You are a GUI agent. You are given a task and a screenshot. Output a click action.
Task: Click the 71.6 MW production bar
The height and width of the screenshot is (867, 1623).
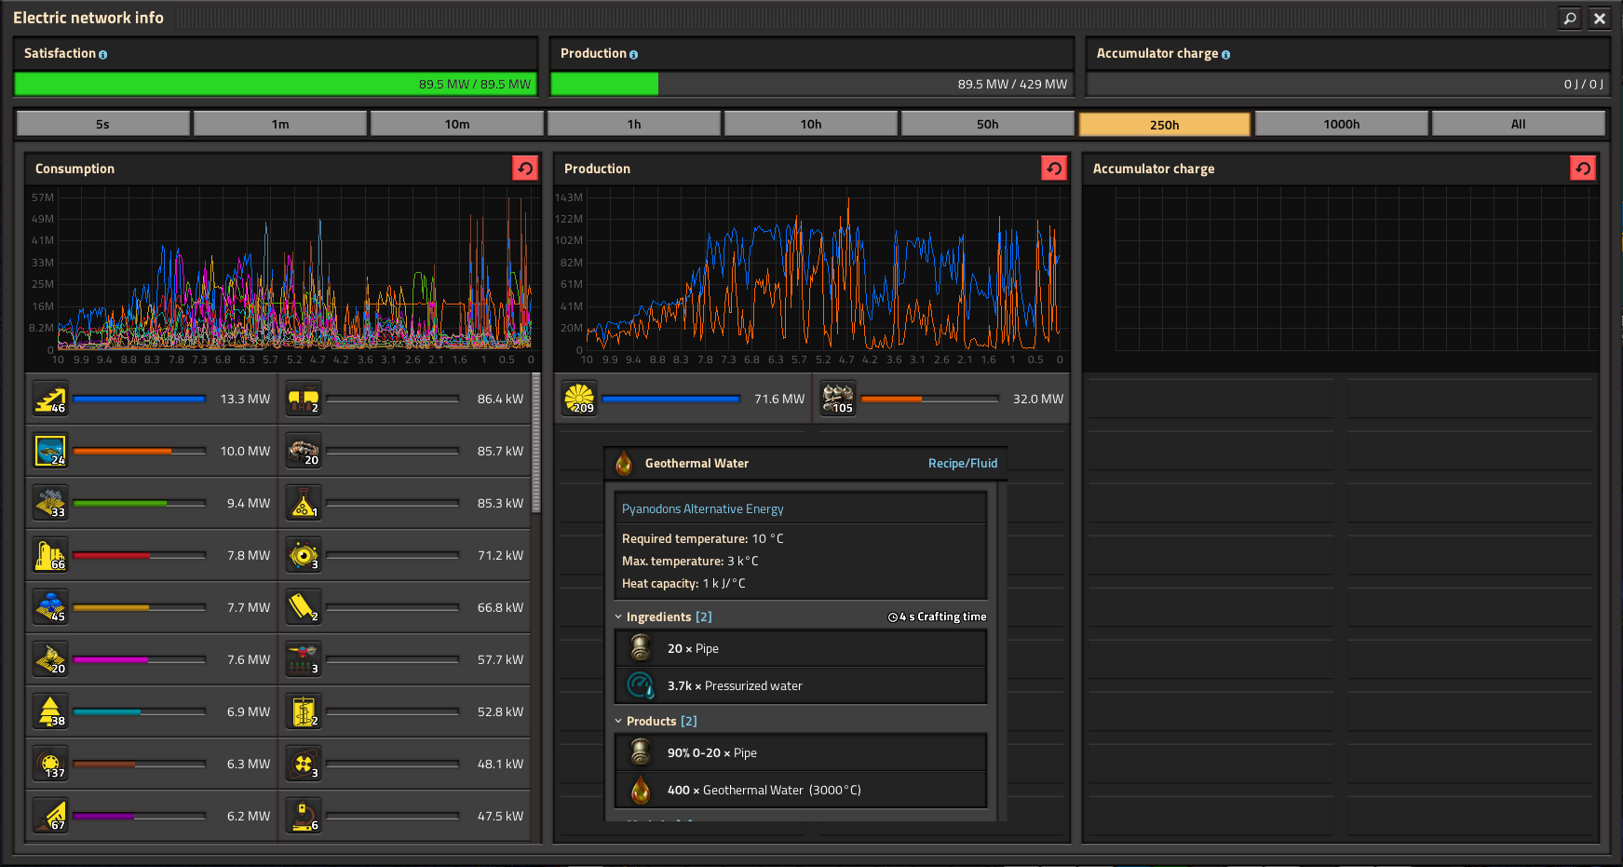tap(670, 399)
